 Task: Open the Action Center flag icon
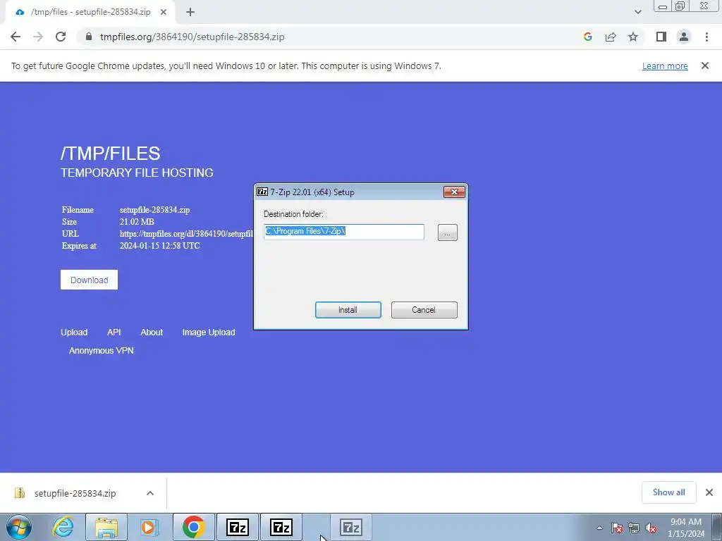click(x=617, y=528)
